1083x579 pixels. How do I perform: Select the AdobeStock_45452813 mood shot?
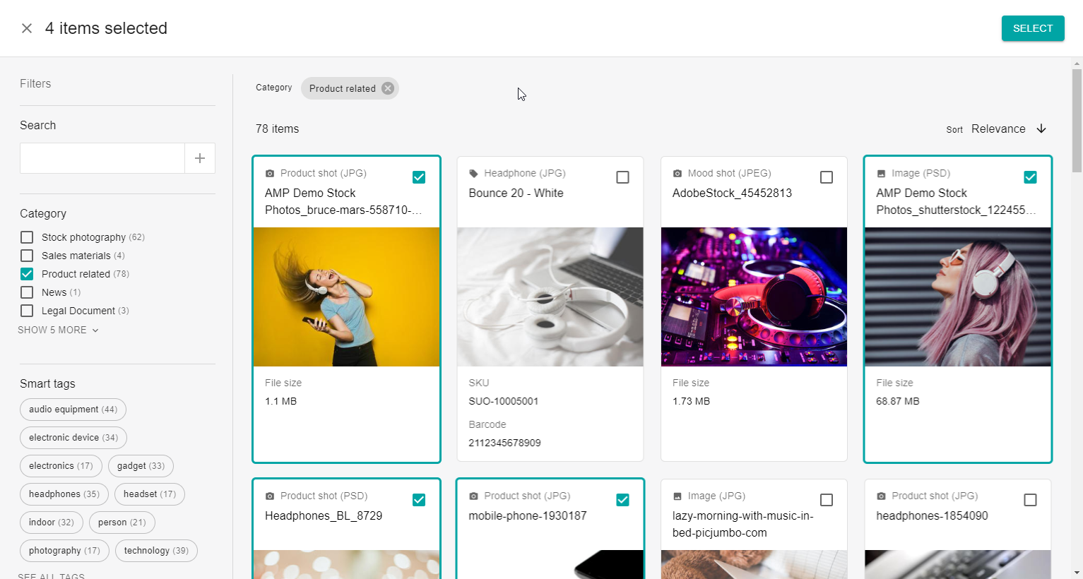[827, 177]
